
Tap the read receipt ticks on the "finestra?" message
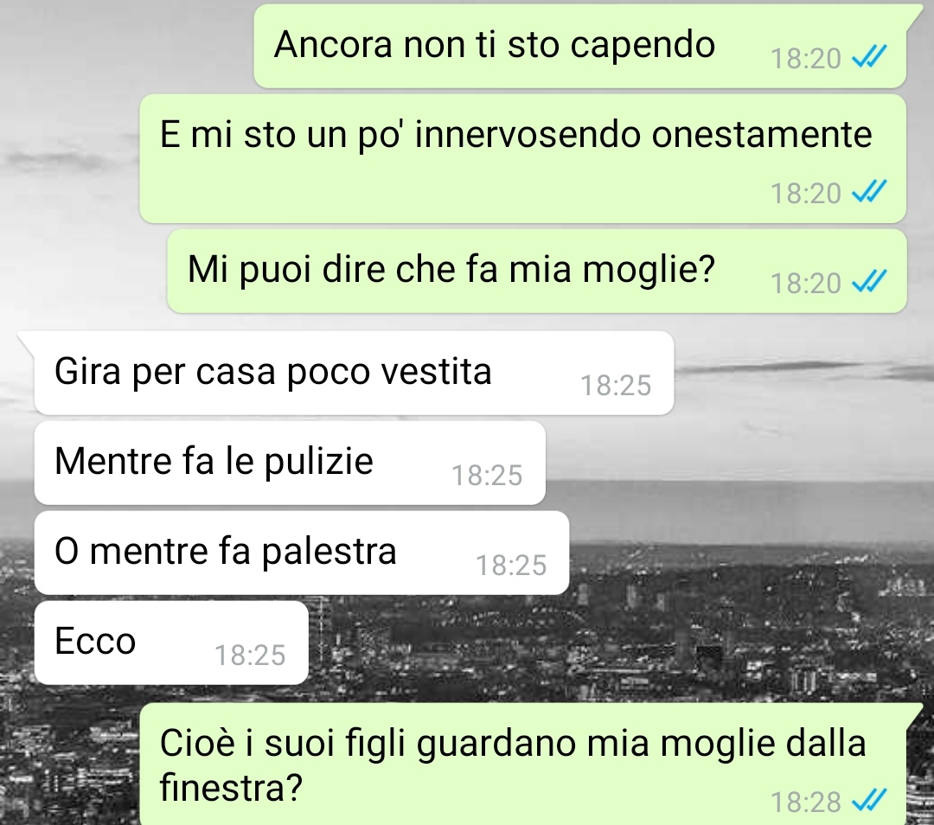(x=869, y=800)
